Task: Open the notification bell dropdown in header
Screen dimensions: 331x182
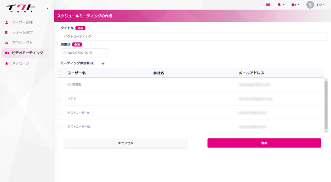Action: pos(281,5)
